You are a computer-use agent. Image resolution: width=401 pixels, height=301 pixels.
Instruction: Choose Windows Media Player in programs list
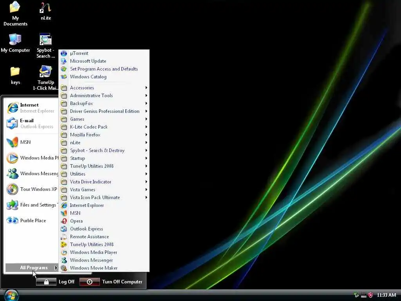(x=104, y=252)
